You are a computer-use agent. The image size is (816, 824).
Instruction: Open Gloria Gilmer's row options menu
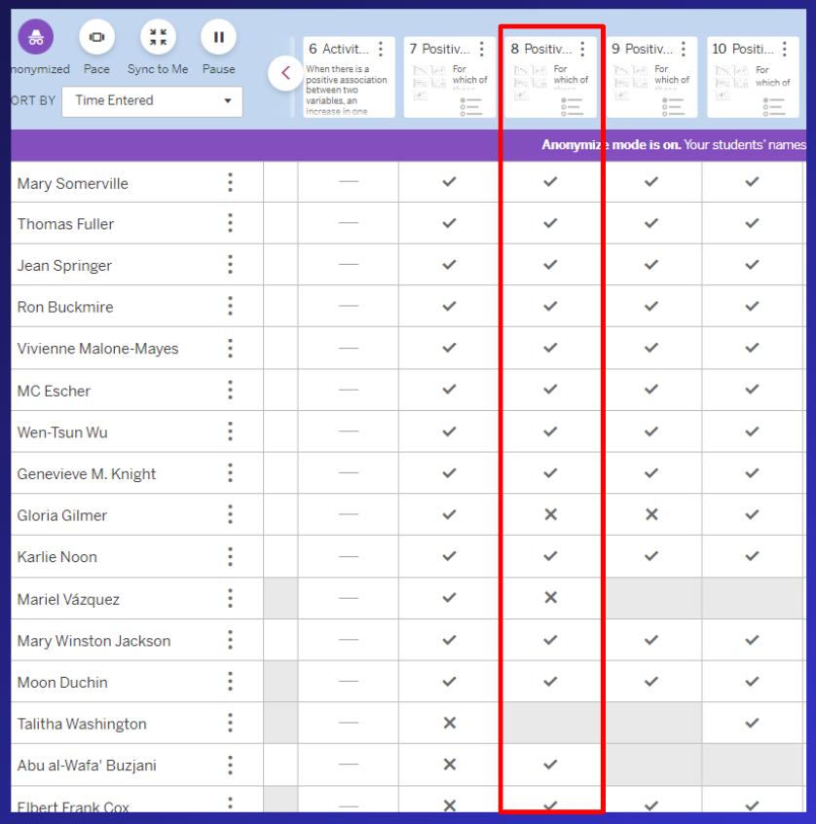[x=230, y=514]
